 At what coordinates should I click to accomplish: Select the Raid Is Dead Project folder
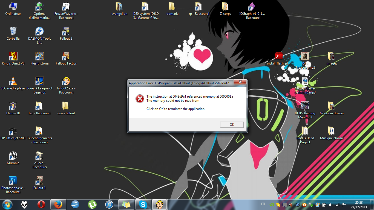tap(305, 135)
